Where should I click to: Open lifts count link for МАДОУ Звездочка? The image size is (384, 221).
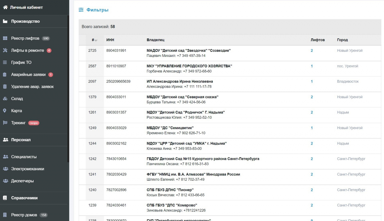312,51
